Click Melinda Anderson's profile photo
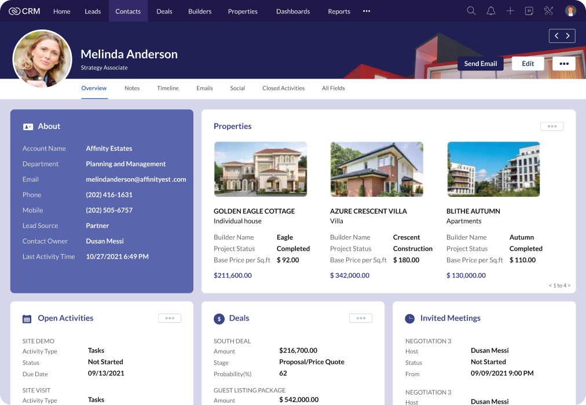The image size is (586, 405). 42,59
